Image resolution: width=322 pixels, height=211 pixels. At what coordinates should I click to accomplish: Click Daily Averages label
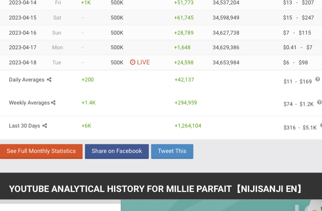click(27, 80)
